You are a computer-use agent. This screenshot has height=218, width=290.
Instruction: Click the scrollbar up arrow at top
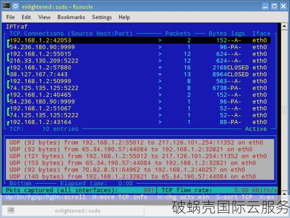[284, 26]
